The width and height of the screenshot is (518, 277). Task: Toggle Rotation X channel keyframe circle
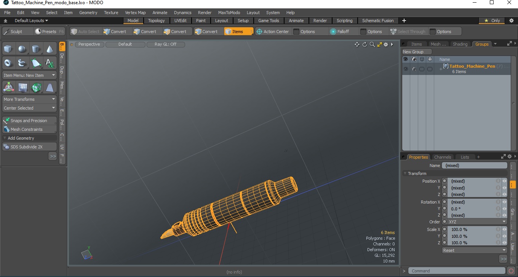(444, 202)
